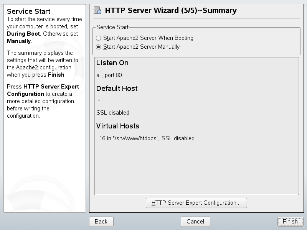
Task: Click the help paragraph starting "The summary displays"
Action: [42, 64]
